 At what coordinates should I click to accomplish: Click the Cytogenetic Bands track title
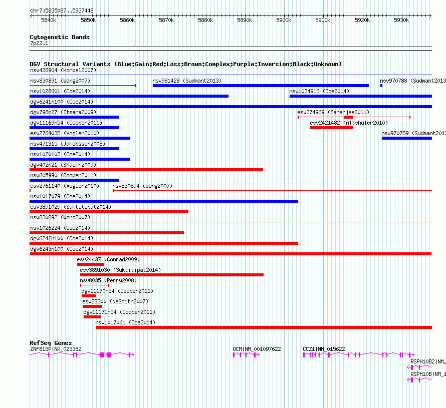click(x=60, y=37)
